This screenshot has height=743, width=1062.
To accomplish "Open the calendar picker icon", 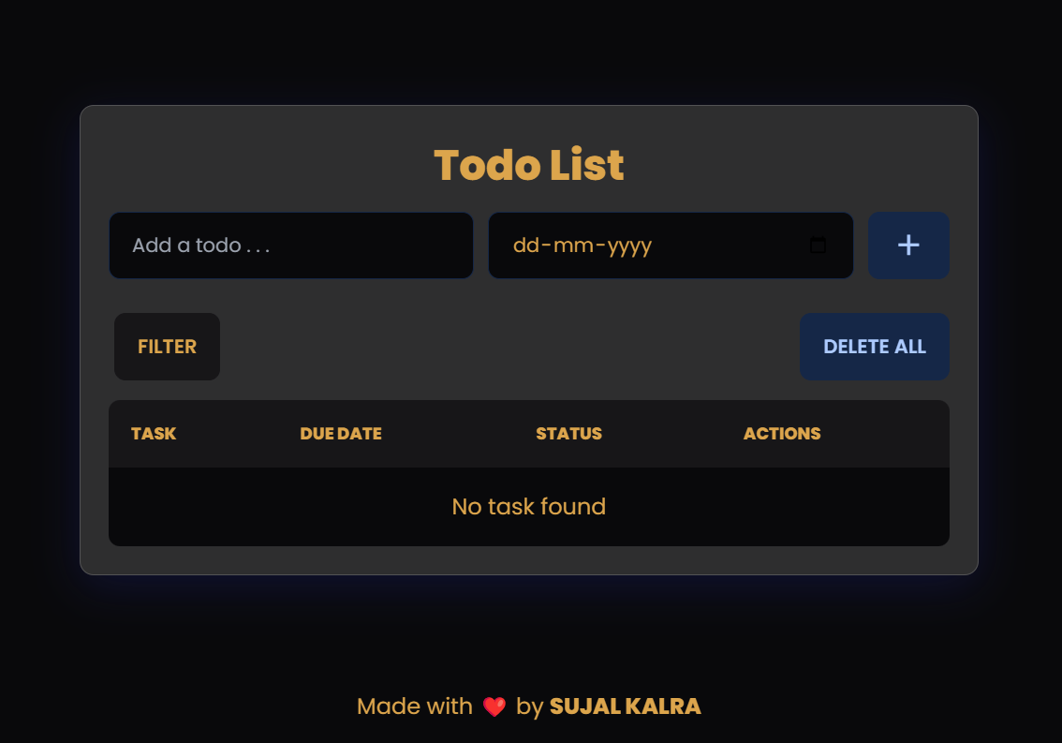I will [818, 245].
